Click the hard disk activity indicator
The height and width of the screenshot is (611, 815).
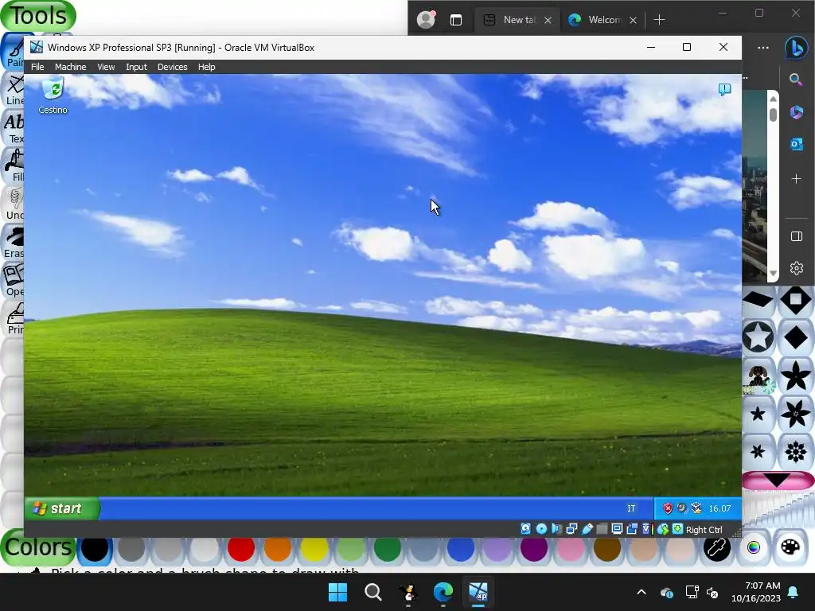coord(525,529)
